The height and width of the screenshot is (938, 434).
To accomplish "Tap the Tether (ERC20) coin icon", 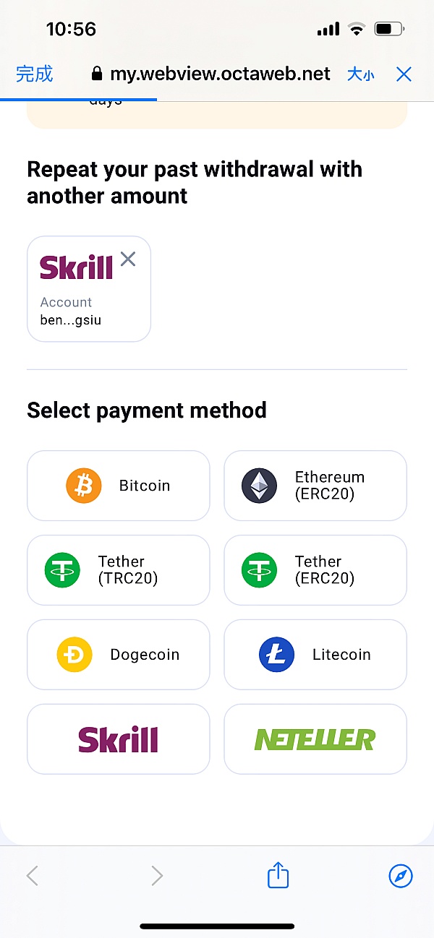I will click(x=259, y=569).
